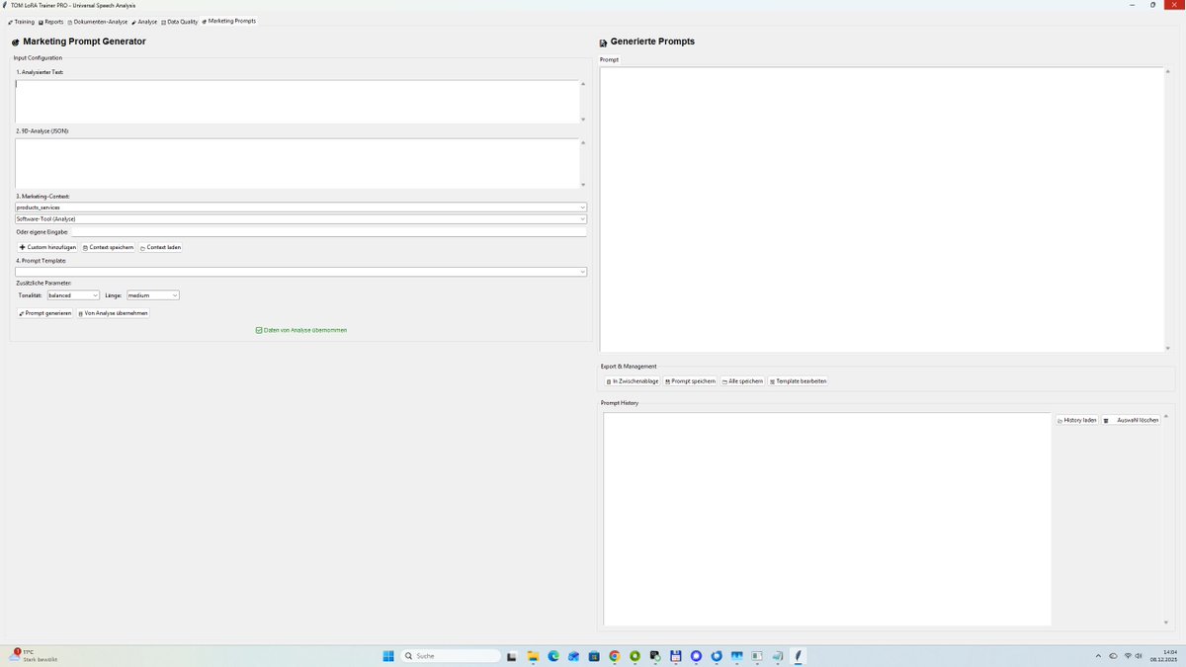The width and height of the screenshot is (1186, 667).
Task: Click the Wi-Fi icon in system tray
Action: tap(1127, 656)
